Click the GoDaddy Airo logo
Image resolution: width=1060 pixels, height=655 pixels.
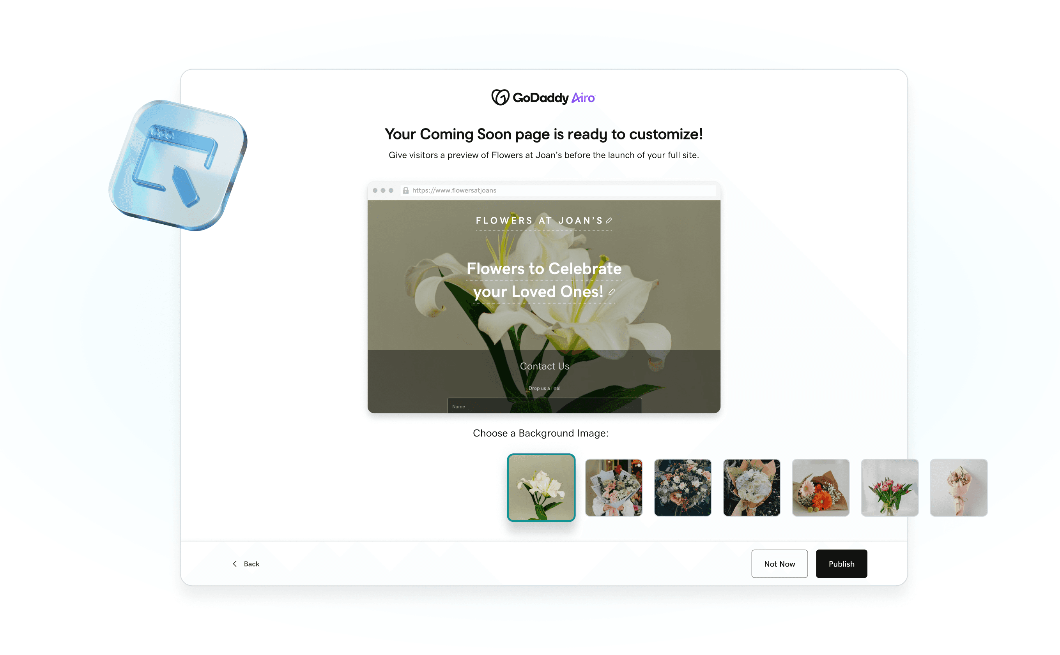pos(543,97)
